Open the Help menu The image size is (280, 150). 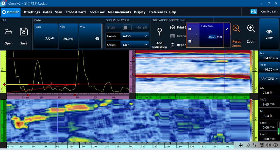(172, 12)
